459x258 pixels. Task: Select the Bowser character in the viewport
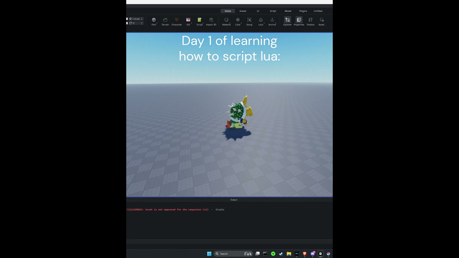(239, 113)
